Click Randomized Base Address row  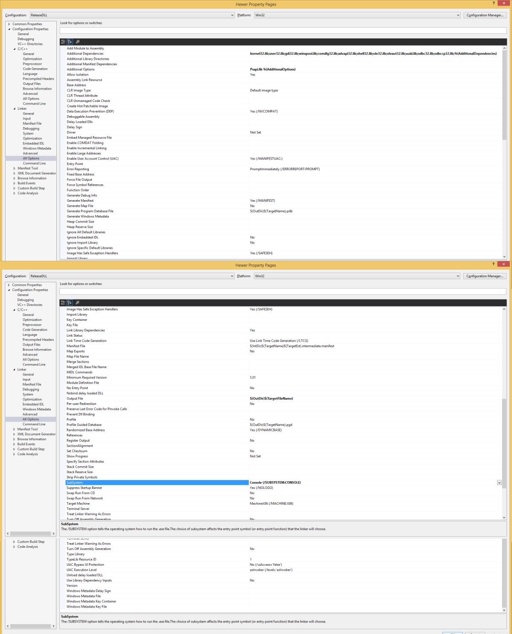pyautogui.click(x=283, y=430)
